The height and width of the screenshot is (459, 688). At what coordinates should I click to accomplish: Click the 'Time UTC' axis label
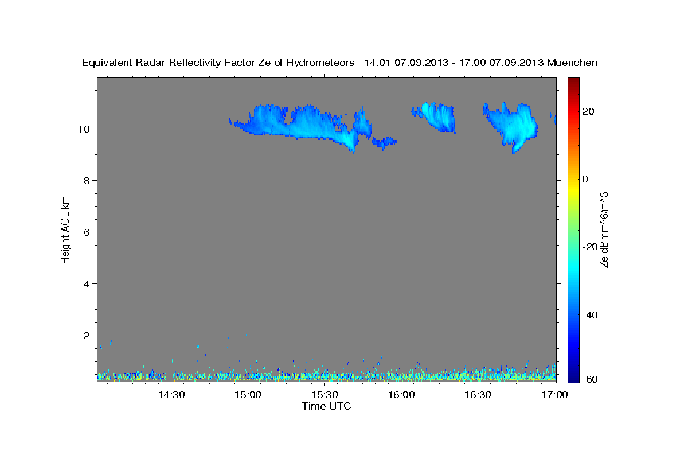[326, 406]
